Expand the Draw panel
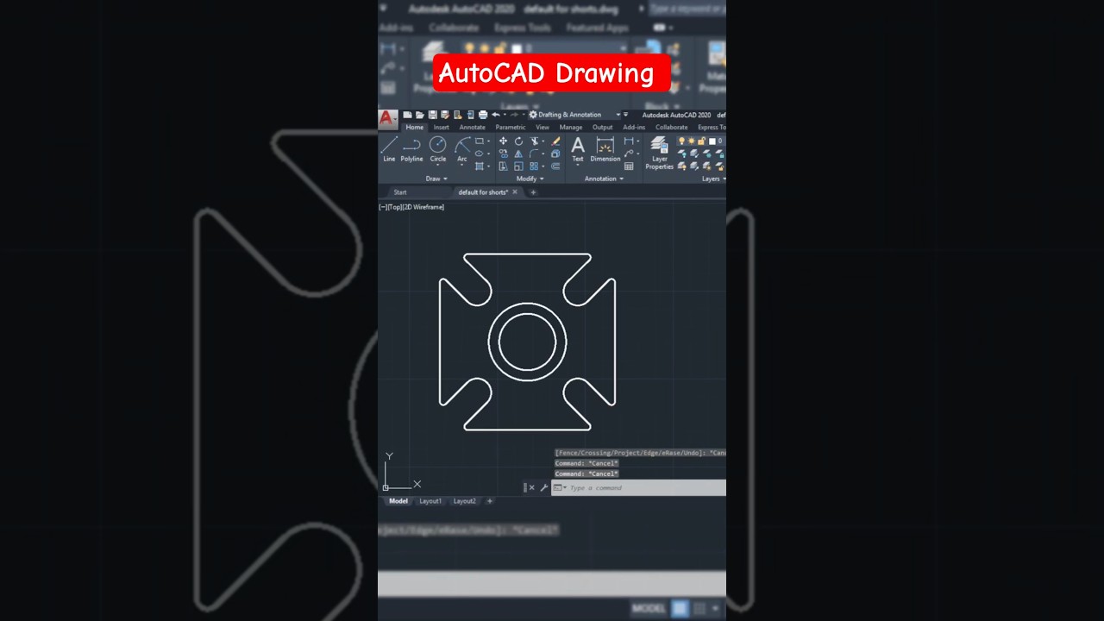Viewport: 1104px width, 621px height. pyautogui.click(x=436, y=179)
